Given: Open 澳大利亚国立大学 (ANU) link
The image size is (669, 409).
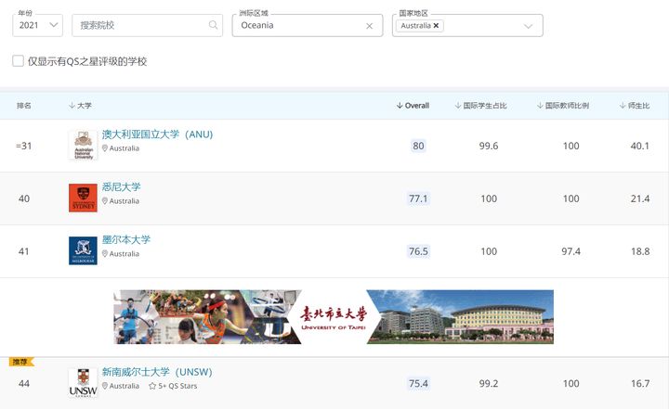Looking at the screenshot, I should point(157,134).
